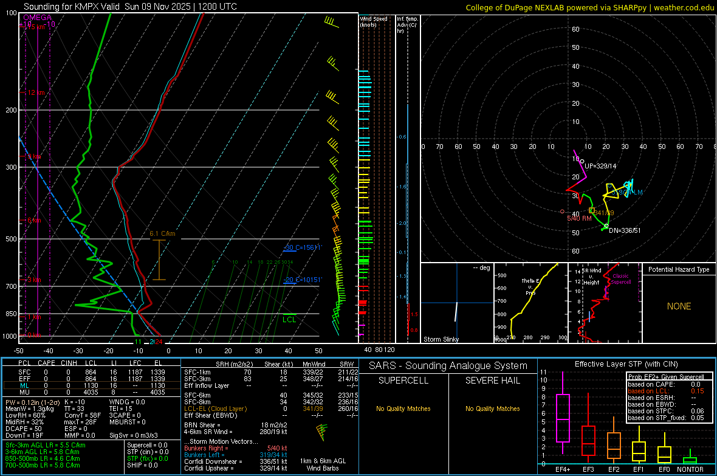Click the Prob EF2+ Given Supercell header
This screenshot has width=717, height=476.
(666, 377)
